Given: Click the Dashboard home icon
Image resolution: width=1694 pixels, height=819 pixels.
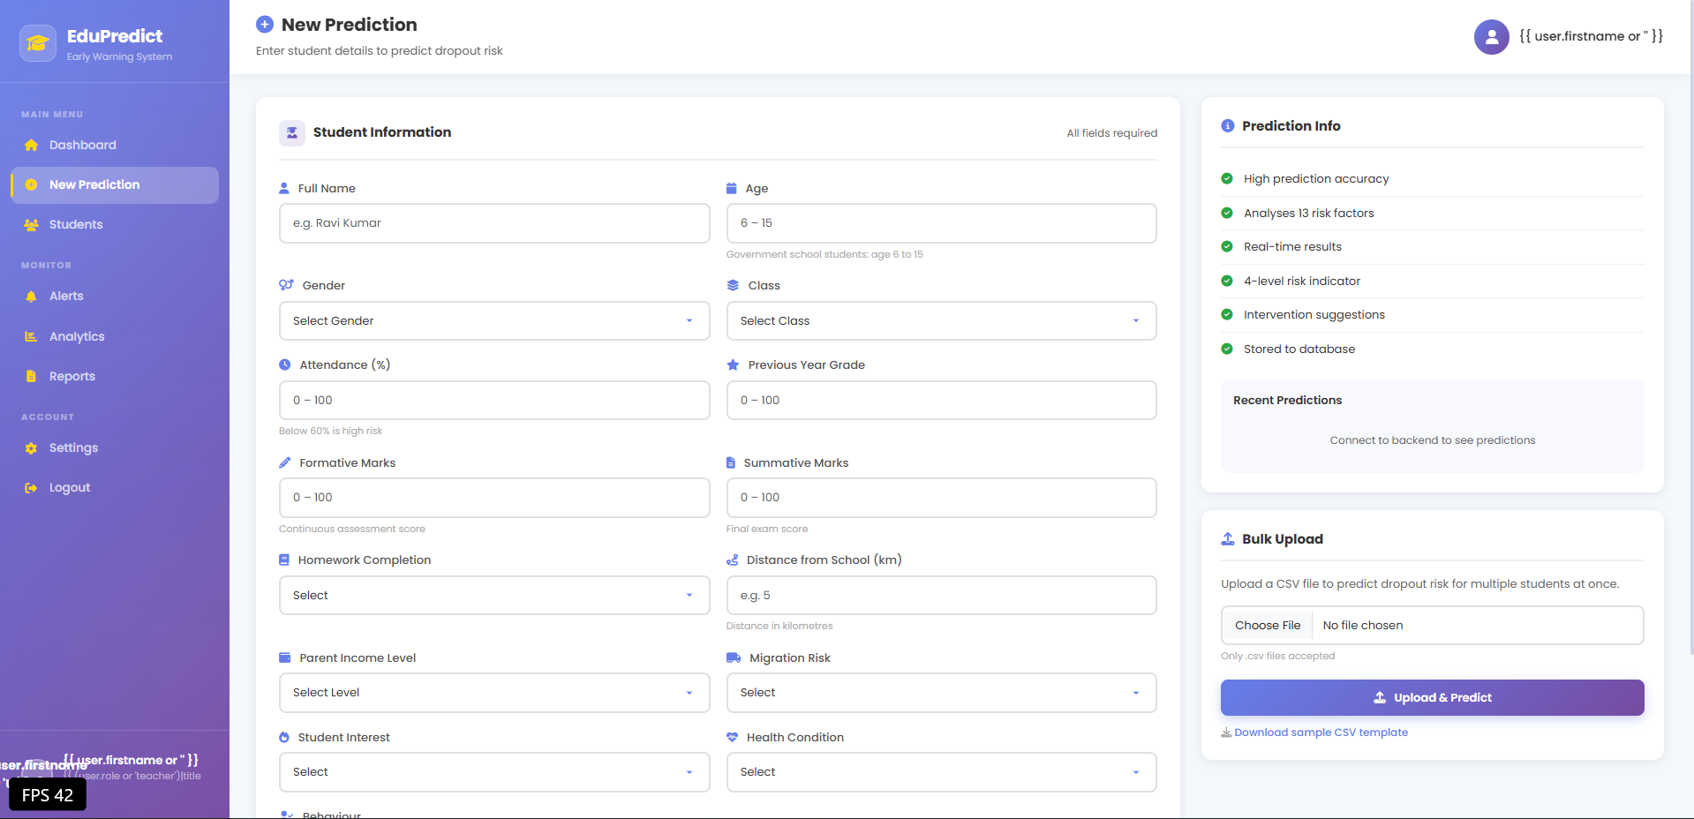Looking at the screenshot, I should 32,145.
